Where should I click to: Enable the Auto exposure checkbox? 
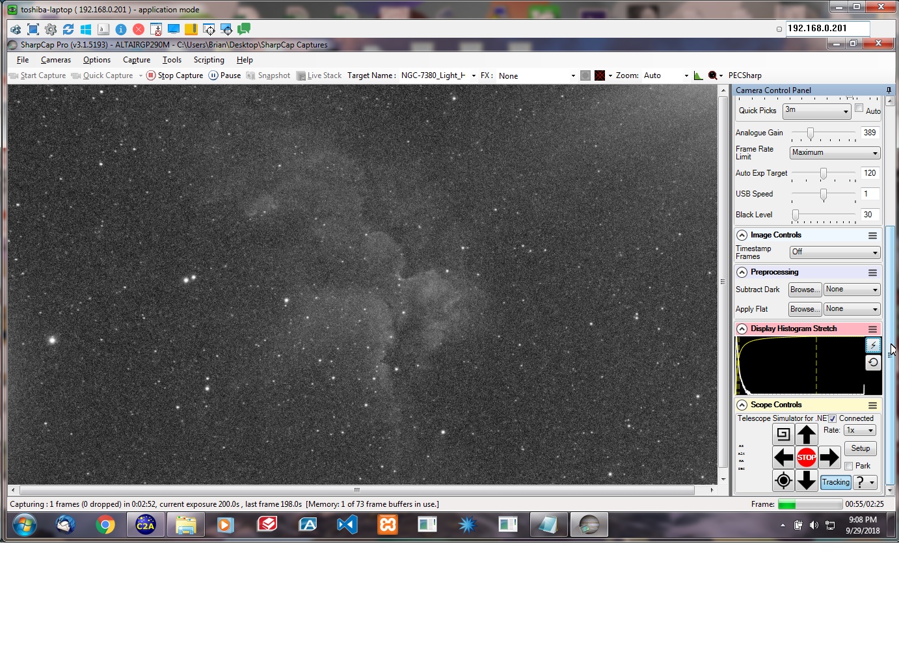point(859,108)
